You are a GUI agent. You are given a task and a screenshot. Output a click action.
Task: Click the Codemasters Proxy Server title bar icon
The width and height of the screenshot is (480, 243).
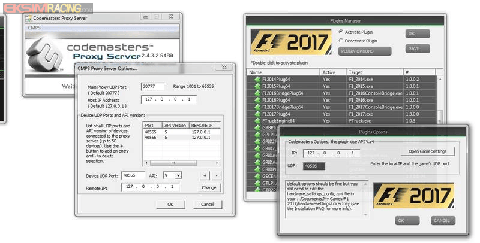coord(28,19)
